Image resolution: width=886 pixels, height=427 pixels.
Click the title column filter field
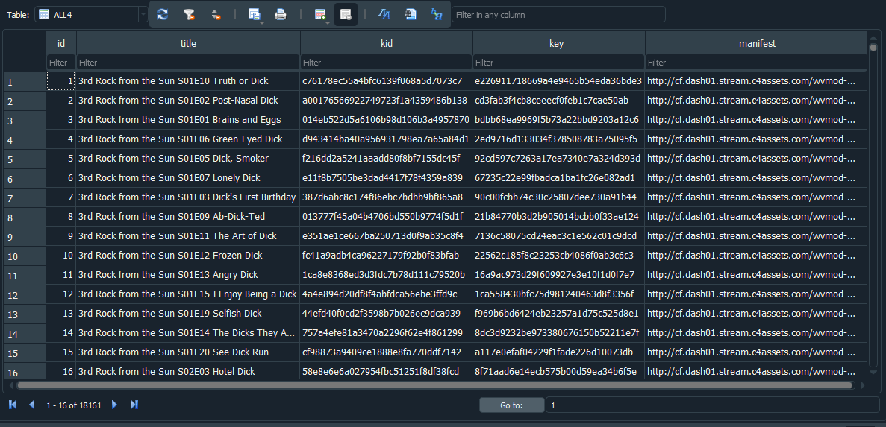pos(188,62)
